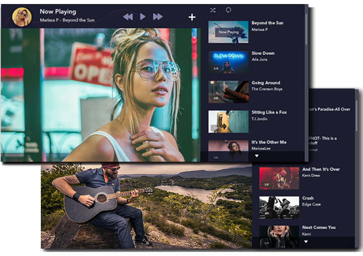Click the rewind button in Now Playing bar
Viewport: 363px width, 256px height.
click(x=128, y=16)
